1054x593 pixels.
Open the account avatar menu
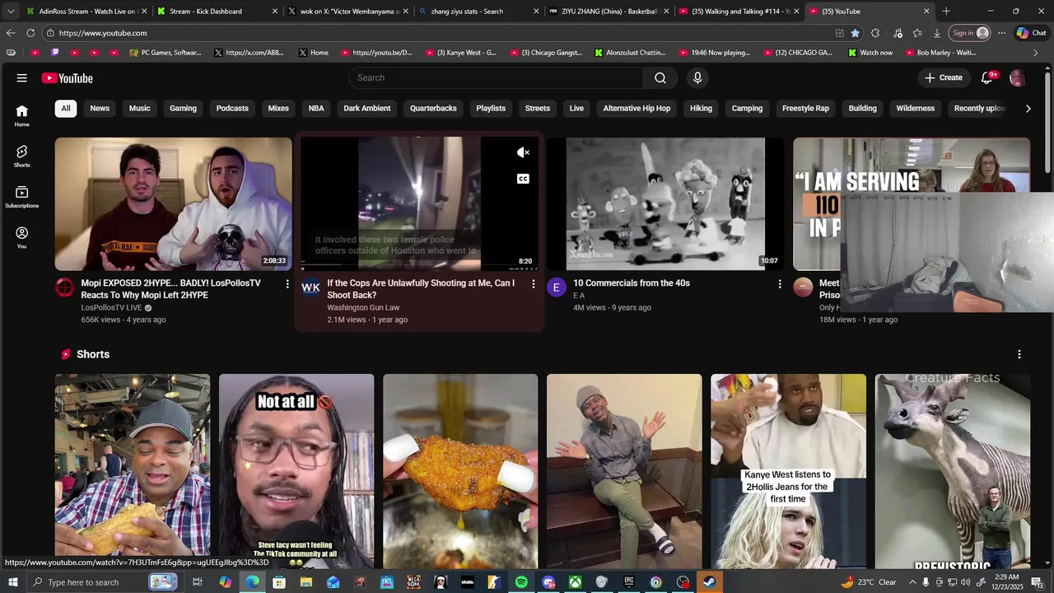click(x=1018, y=78)
